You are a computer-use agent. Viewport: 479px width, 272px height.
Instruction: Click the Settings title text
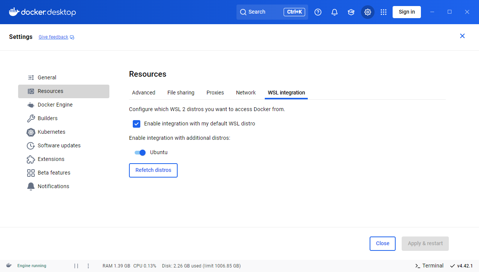point(21,37)
